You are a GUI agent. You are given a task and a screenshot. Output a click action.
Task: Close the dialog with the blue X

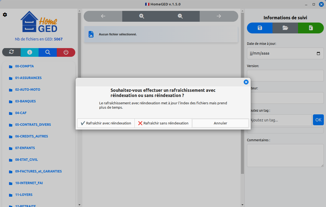(246, 82)
